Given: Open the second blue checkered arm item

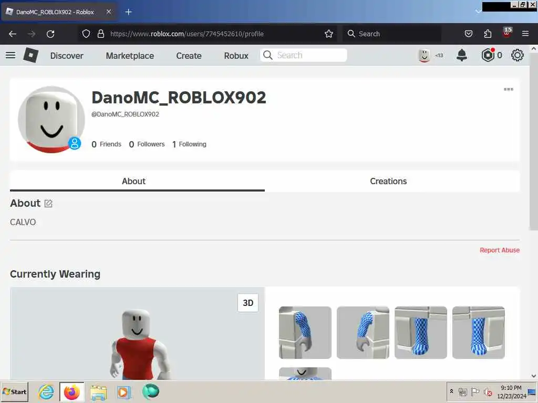Looking at the screenshot, I should pyautogui.click(x=363, y=332).
